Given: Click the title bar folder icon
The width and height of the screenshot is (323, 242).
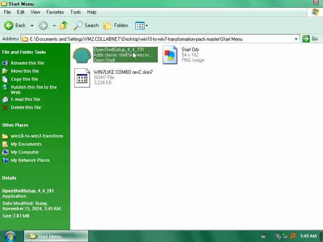Looking at the screenshot, I should (4, 4).
